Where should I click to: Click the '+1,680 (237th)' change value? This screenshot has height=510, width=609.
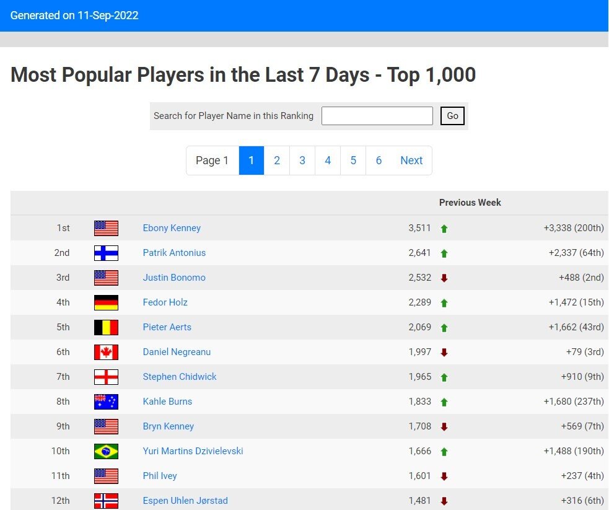(574, 402)
